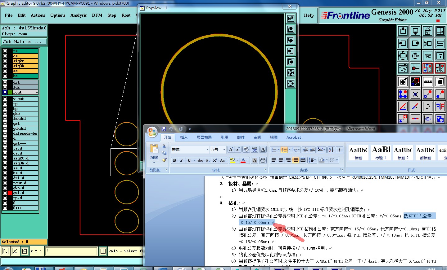Click the Word save disk icon
Screen dimensions: 447x270
(164, 129)
